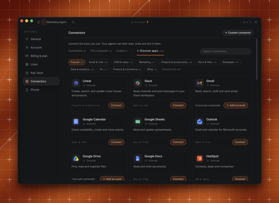This screenshot has height=203, width=279.
Task: Click the Billing card icon
Action: (x=27, y=56)
